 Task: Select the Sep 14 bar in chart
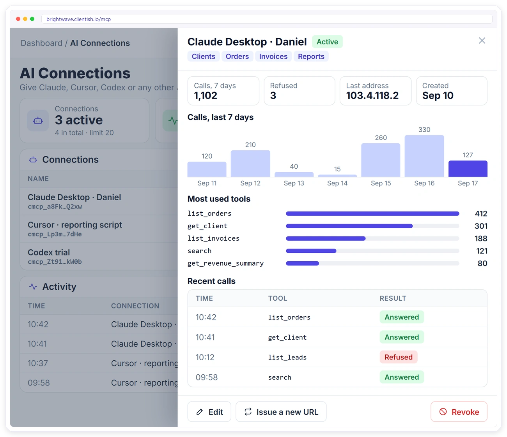click(x=337, y=176)
